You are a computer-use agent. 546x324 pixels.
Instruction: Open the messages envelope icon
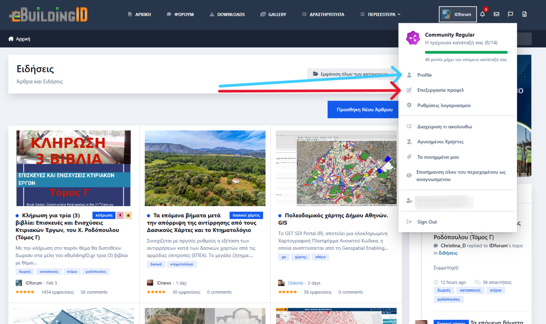(496, 15)
